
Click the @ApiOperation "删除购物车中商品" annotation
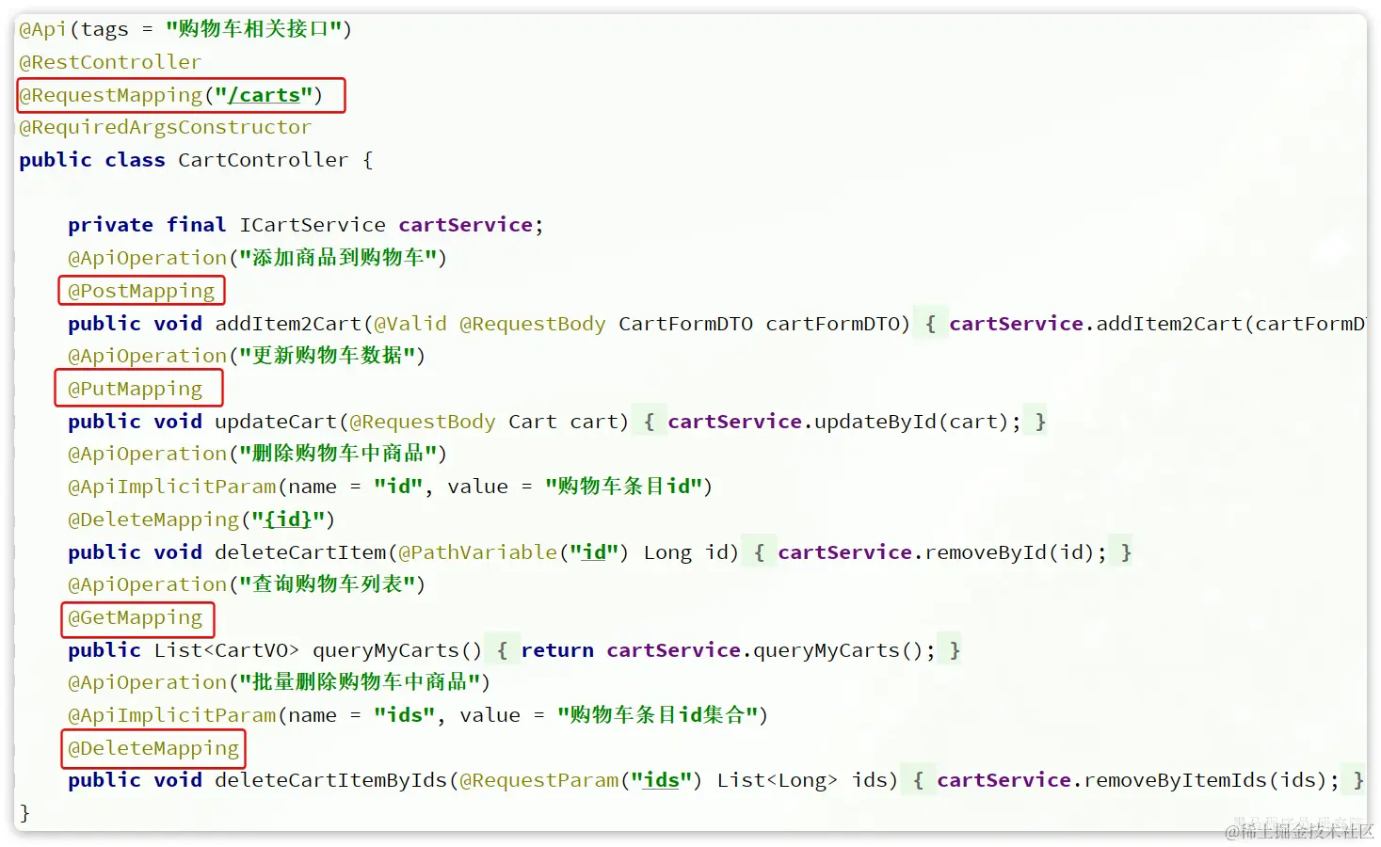coord(257,454)
